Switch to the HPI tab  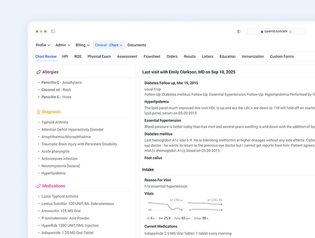tap(65, 57)
